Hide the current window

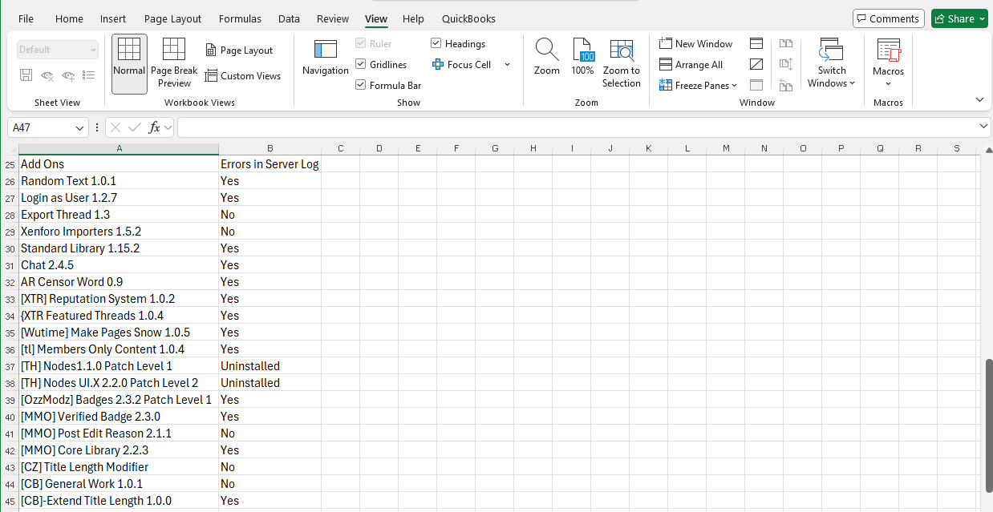pos(756,64)
